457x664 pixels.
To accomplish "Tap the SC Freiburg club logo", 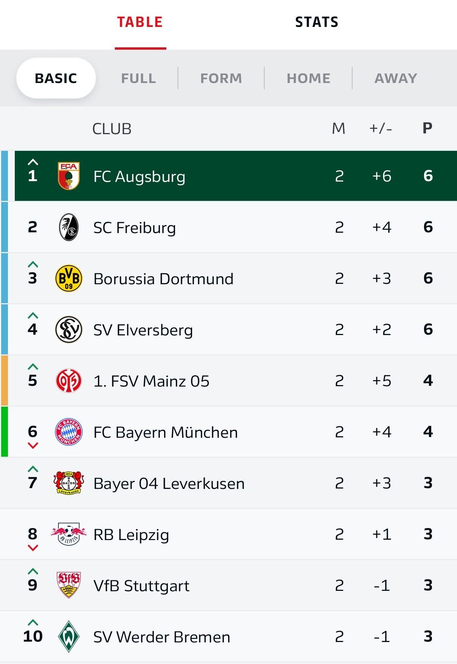I will pos(69,227).
